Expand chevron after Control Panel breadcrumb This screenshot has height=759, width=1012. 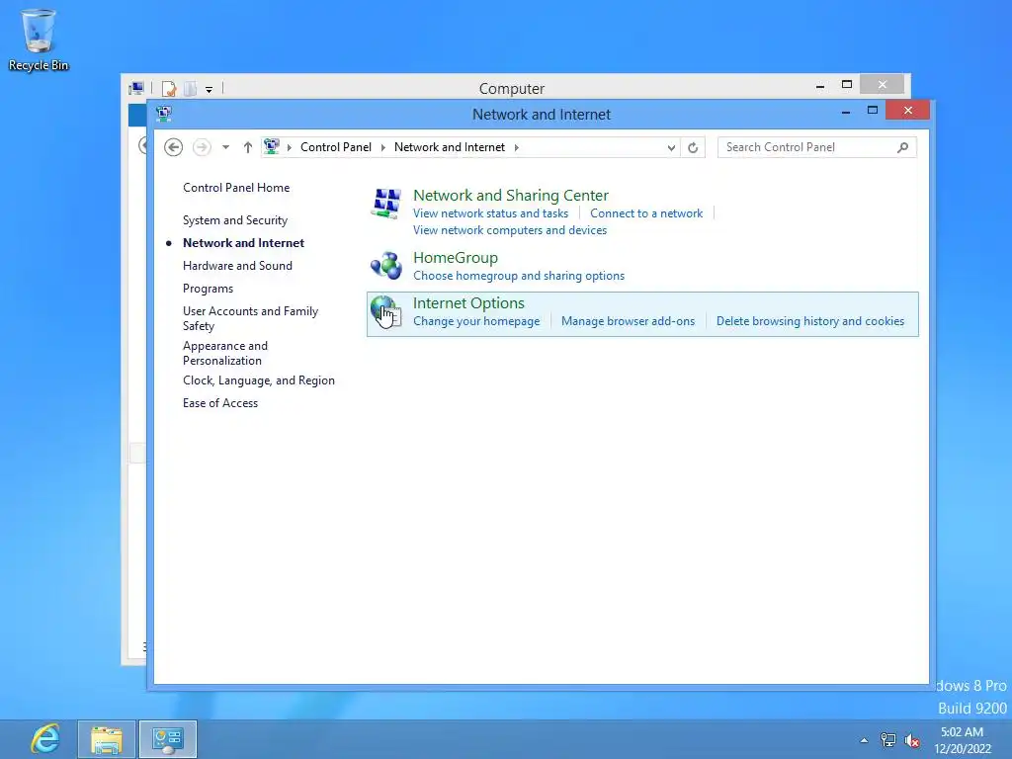click(x=382, y=148)
